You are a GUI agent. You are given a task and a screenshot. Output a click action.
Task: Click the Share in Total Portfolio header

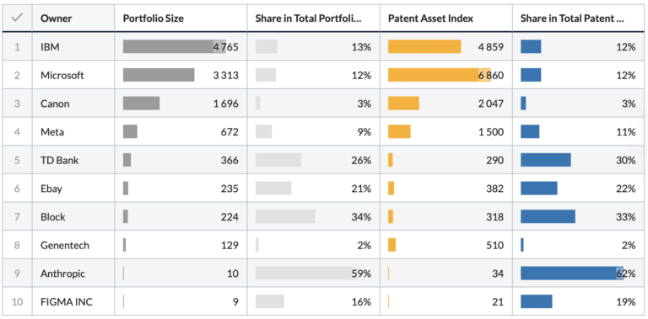309,19
